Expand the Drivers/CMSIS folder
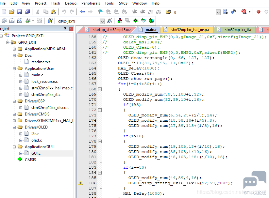The image size is (269, 198). pyautogui.click(x=14, y=114)
